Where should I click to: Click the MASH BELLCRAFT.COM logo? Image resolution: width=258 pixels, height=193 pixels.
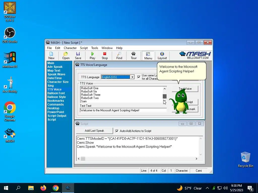tap(195, 55)
